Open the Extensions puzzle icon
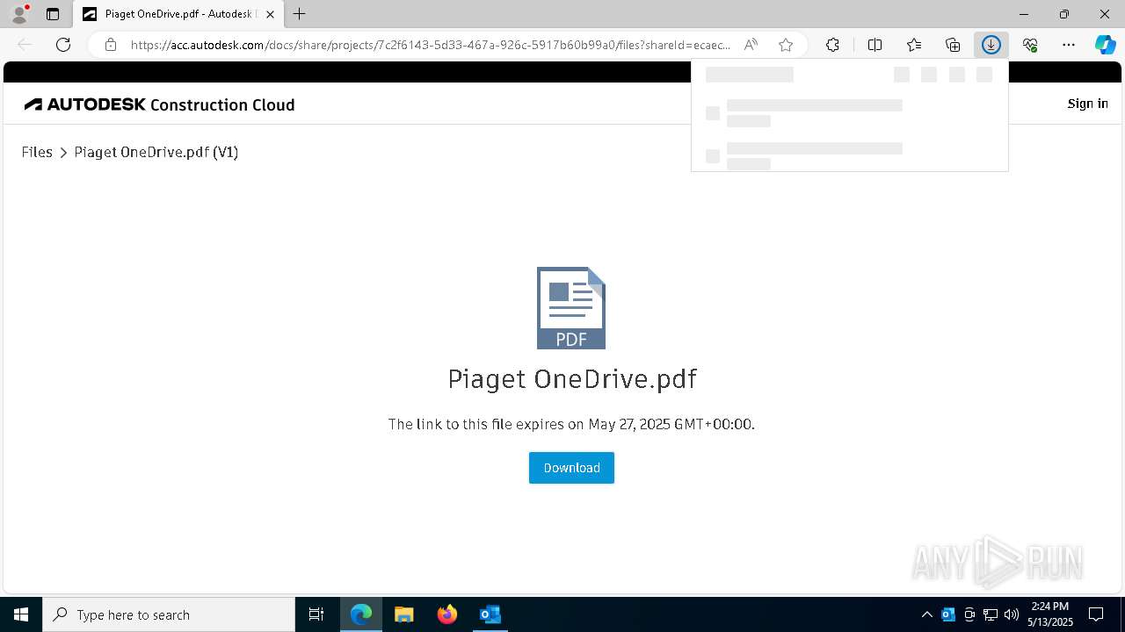Viewport: 1125px width, 632px height. tap(832, 45)
